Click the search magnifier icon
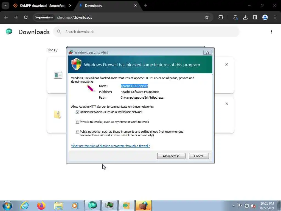This screenshot has height=211, width=281. pyautogui.click(x=59, y=32)
